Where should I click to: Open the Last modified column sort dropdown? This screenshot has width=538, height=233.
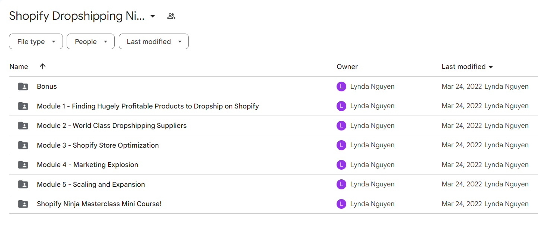coord(467,67)
